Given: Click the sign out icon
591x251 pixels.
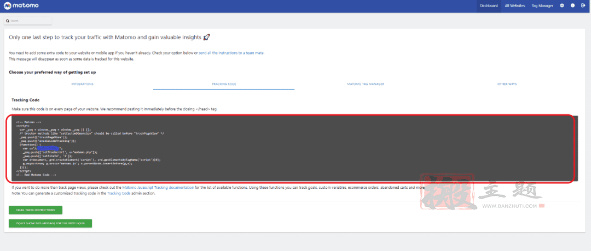Looking at the screenshot, I should pos(583,5).
